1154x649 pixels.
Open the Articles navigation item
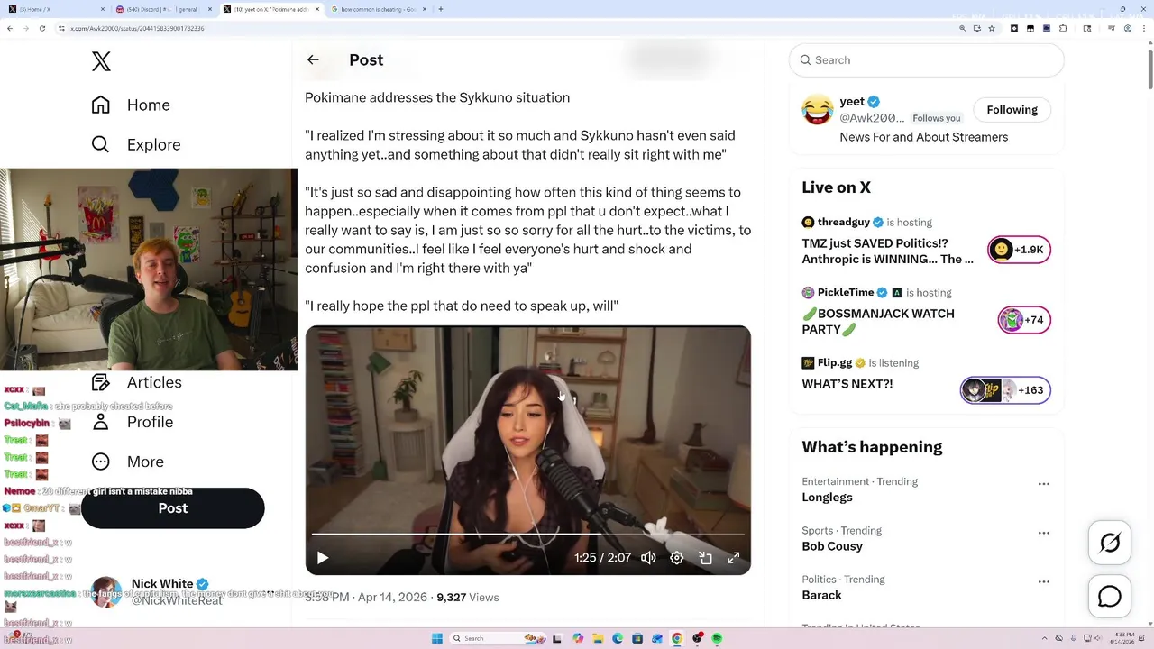coord(137,382)
